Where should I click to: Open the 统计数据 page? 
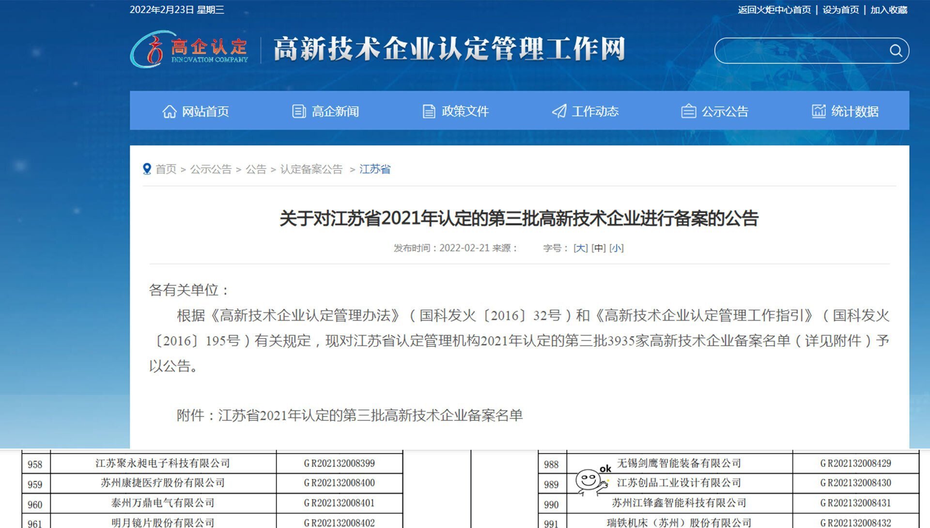[x=855, y=111]
